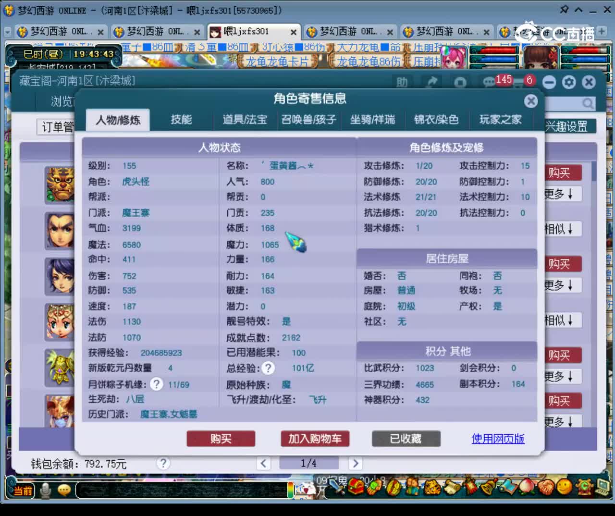Select the sword attack icon on the game toolbar
Screen dimensions: 615x516
click(x=336, y=489)
